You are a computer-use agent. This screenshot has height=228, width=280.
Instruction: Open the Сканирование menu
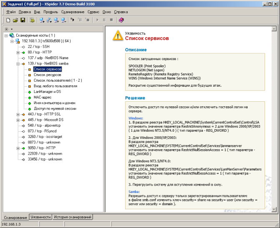coord(73,12)
